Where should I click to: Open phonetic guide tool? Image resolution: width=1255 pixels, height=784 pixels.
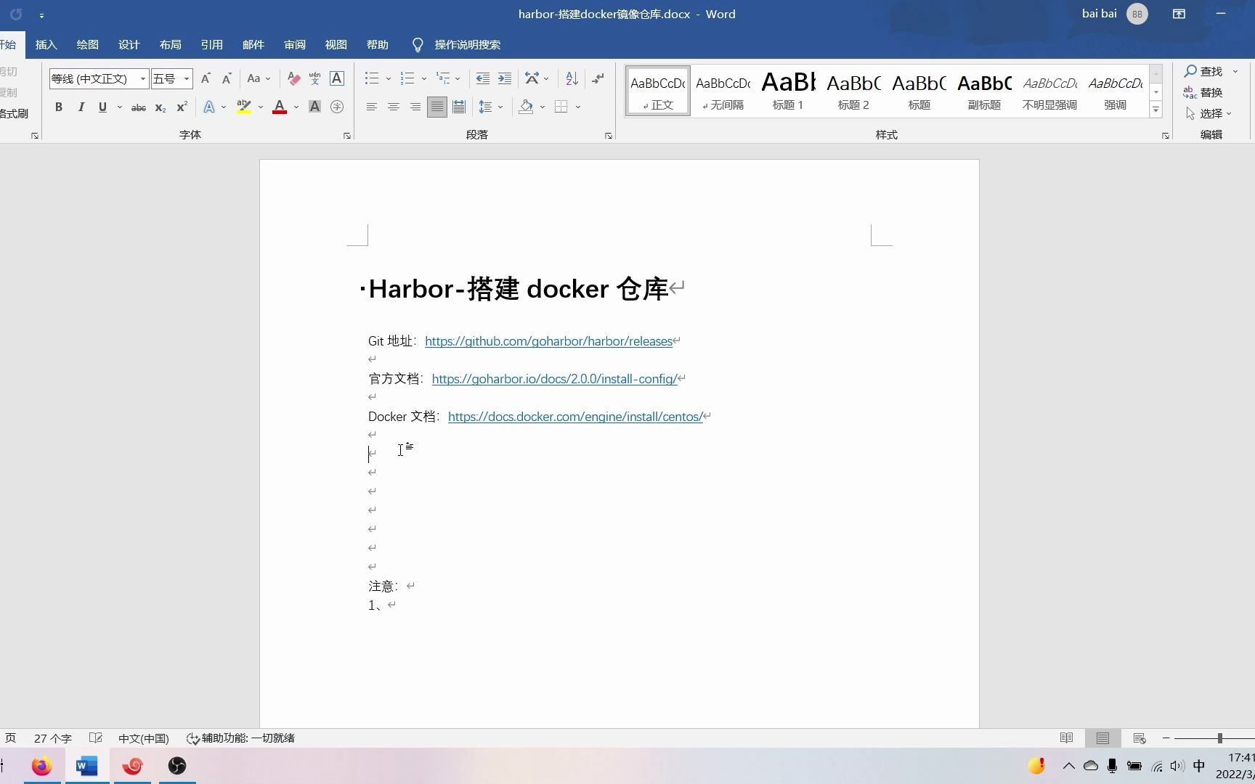pyautogui.click(x=315, y=78)
